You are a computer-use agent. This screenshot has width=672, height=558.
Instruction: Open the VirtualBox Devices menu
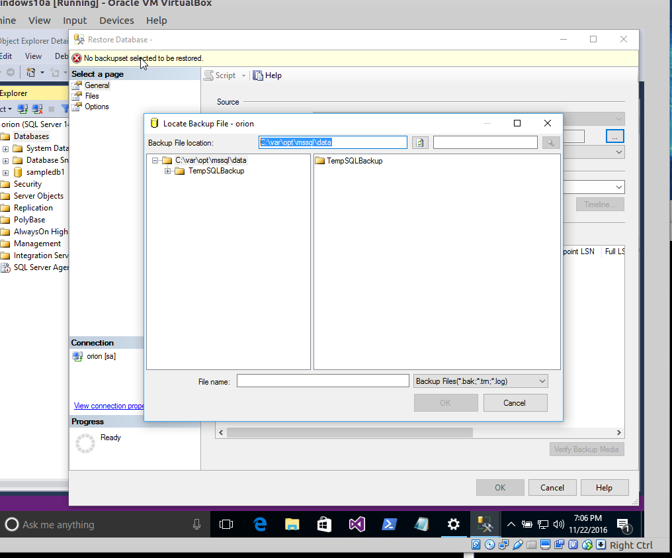pos(116,20)
